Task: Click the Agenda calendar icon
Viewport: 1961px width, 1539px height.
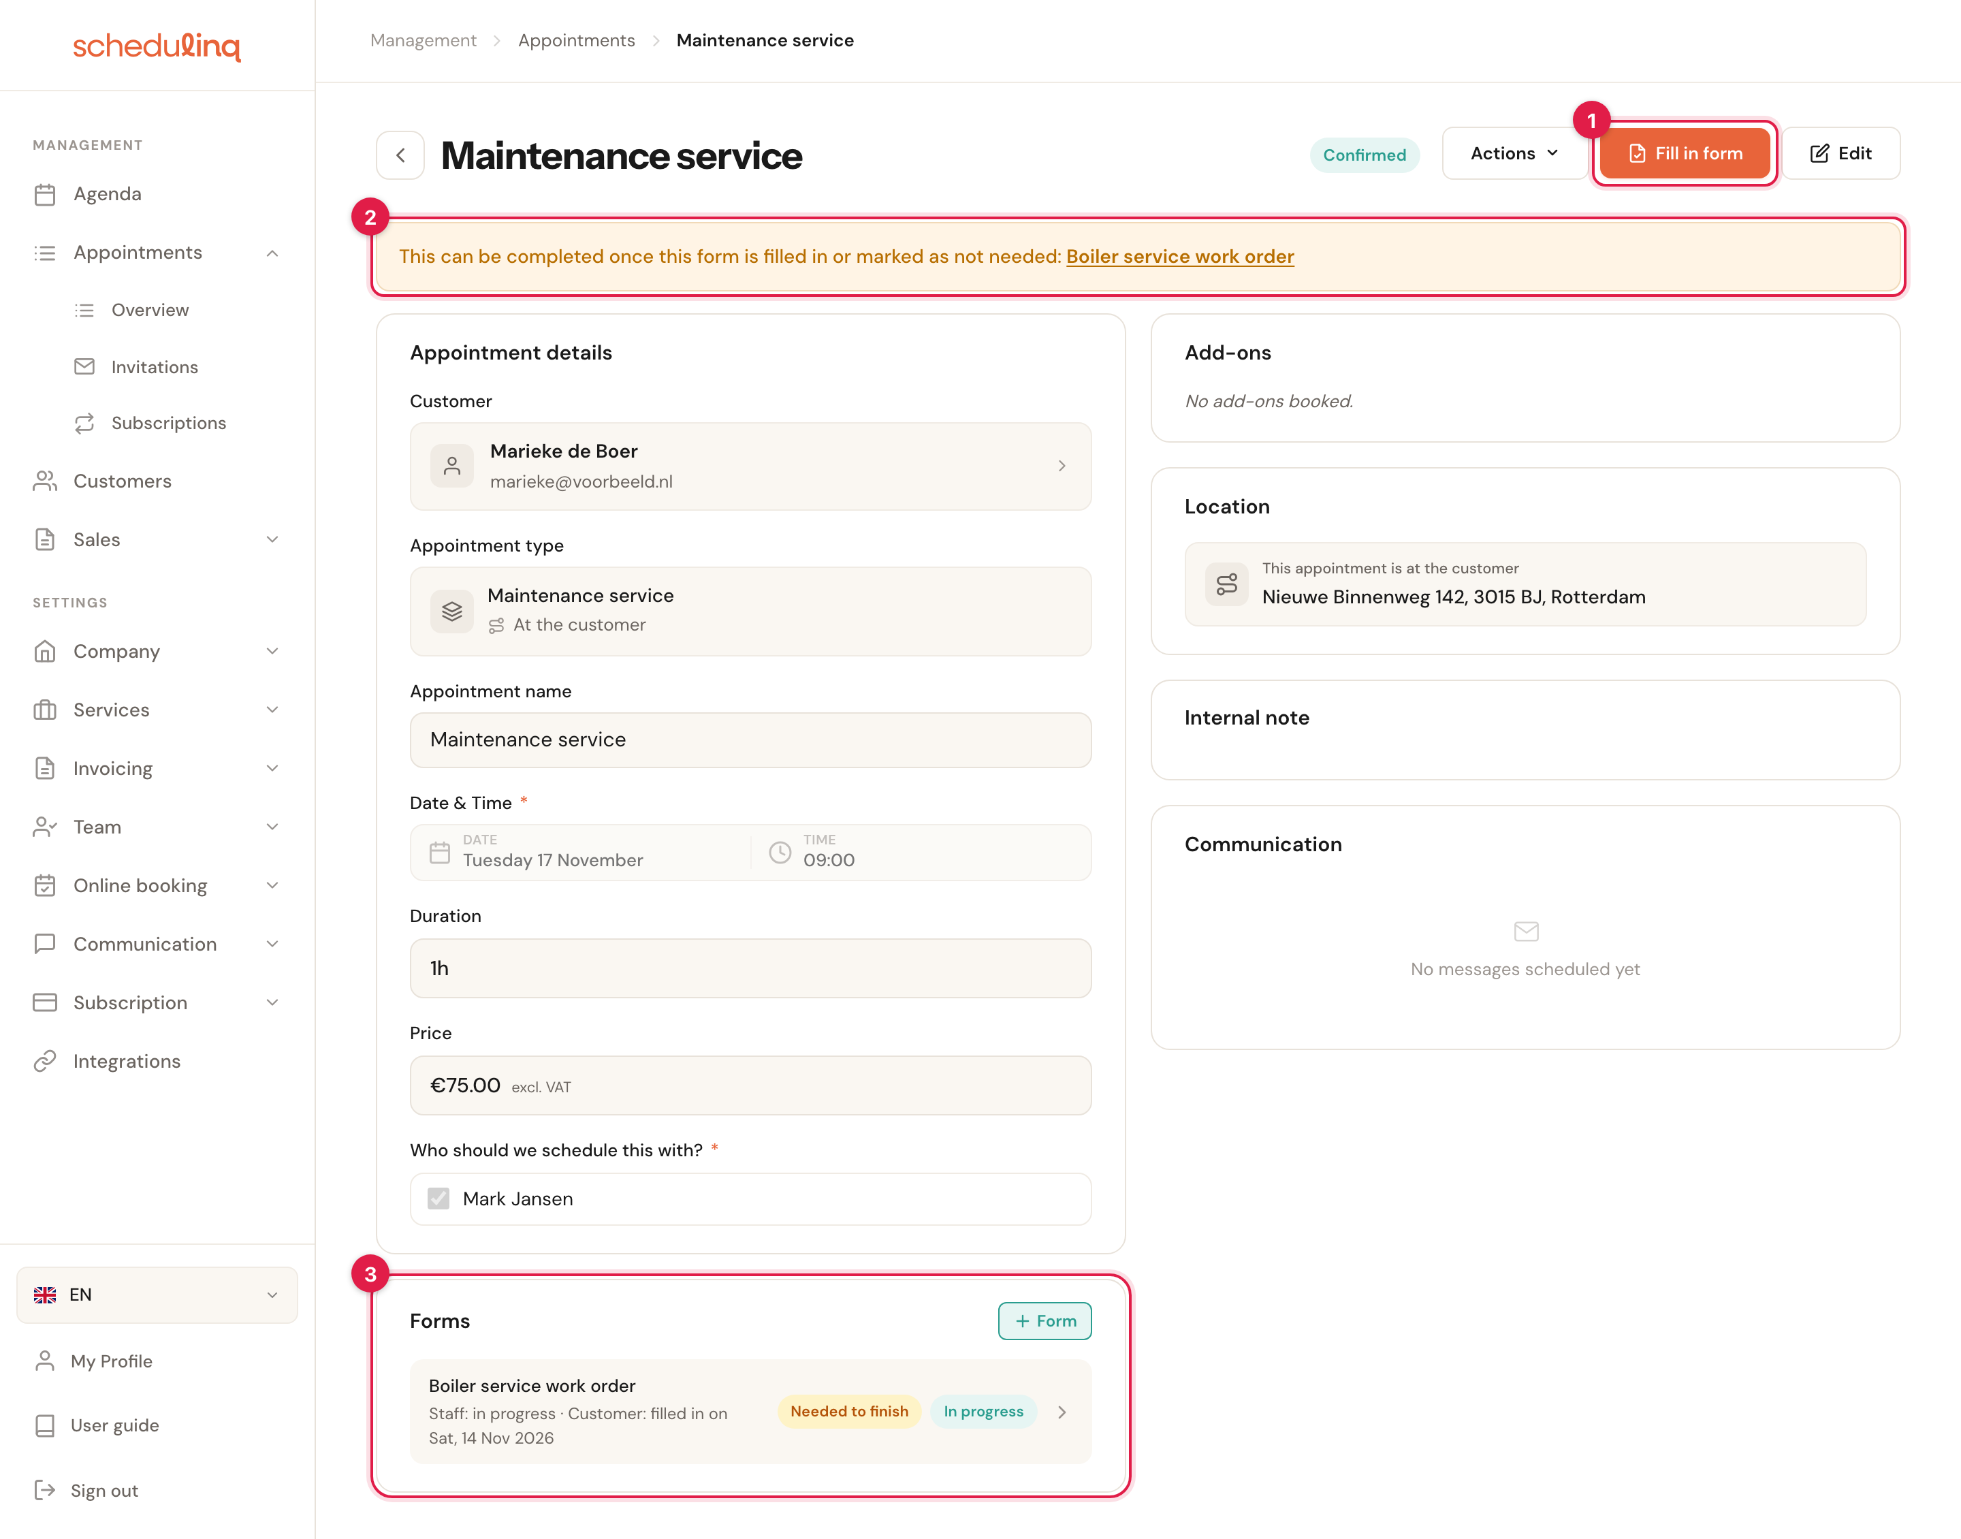Action: tap(45, 195)
